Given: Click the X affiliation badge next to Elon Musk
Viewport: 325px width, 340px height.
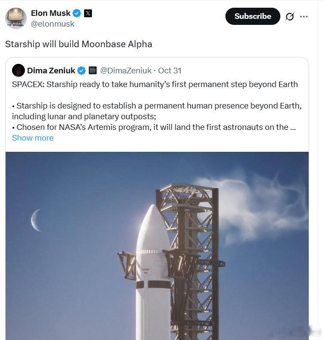Looking at the screenshot, I should click(88, 13).
